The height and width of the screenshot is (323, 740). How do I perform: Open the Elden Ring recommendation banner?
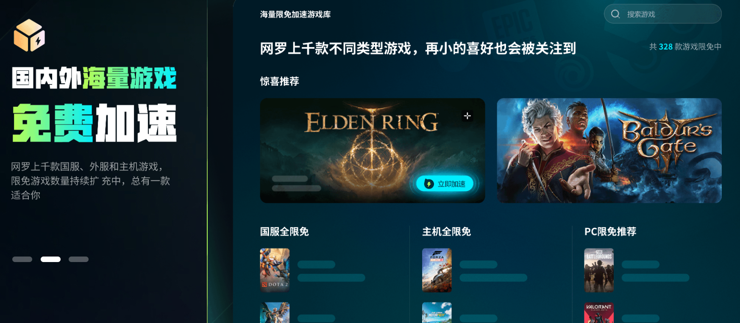(x=372, y=150)
